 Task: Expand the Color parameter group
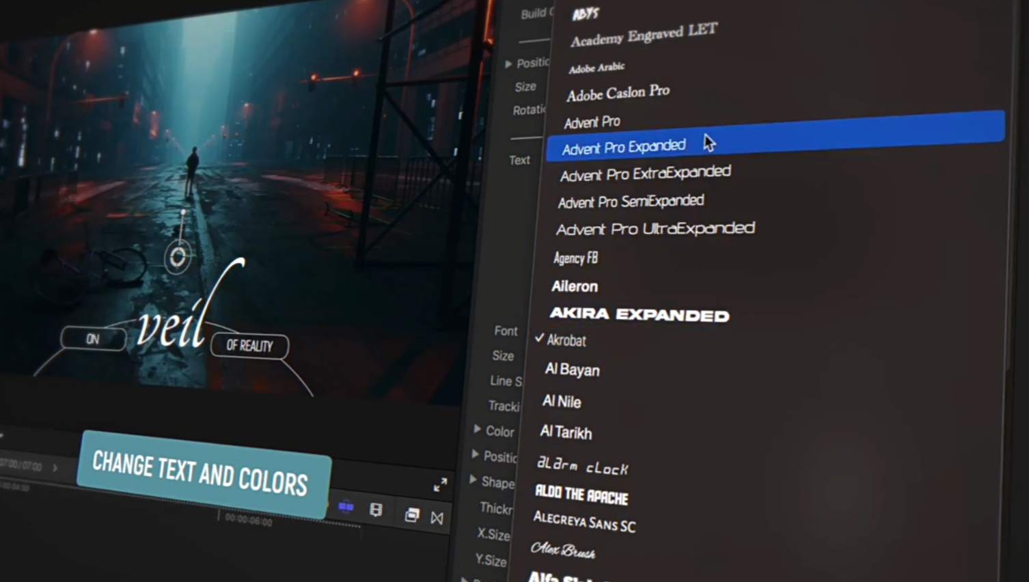[x=478, y=429]
